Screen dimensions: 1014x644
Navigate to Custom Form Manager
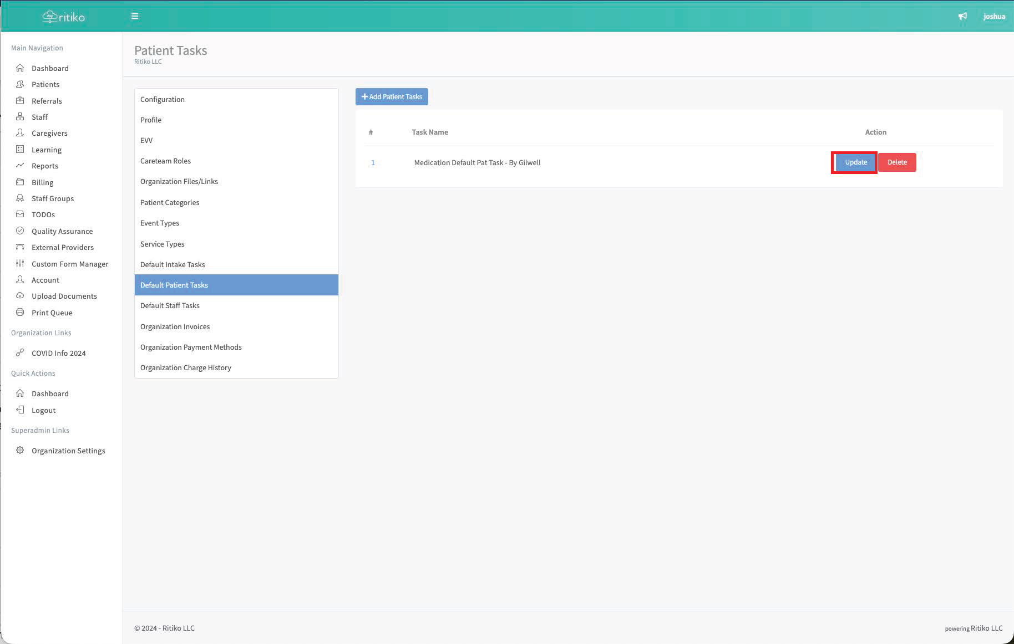click(x=70, y=264)
